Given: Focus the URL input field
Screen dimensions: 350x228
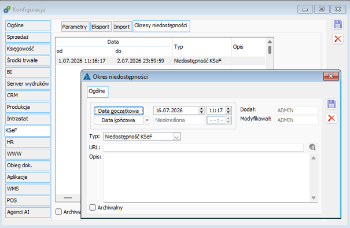Looking at the screenshot, I should point(203,148).
